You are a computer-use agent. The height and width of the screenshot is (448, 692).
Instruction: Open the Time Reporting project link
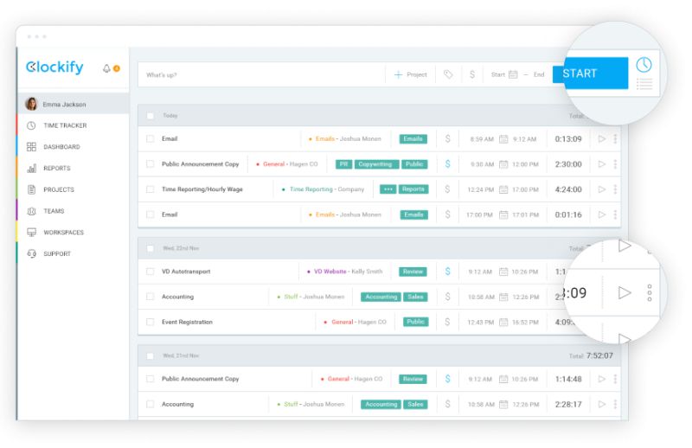pos(311,189)
